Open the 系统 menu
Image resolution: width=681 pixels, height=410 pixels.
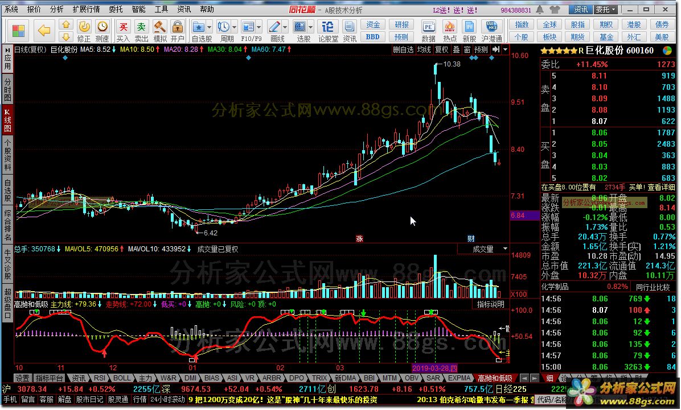[x=11, y=9]
